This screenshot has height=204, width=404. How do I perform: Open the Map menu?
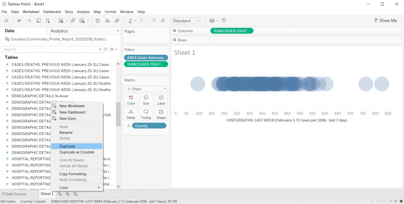[97, 12]
